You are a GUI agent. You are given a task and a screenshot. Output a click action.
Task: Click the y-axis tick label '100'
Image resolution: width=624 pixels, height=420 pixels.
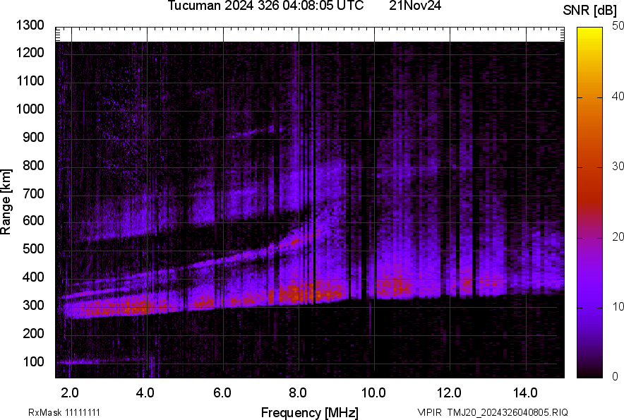coord(34,361)
